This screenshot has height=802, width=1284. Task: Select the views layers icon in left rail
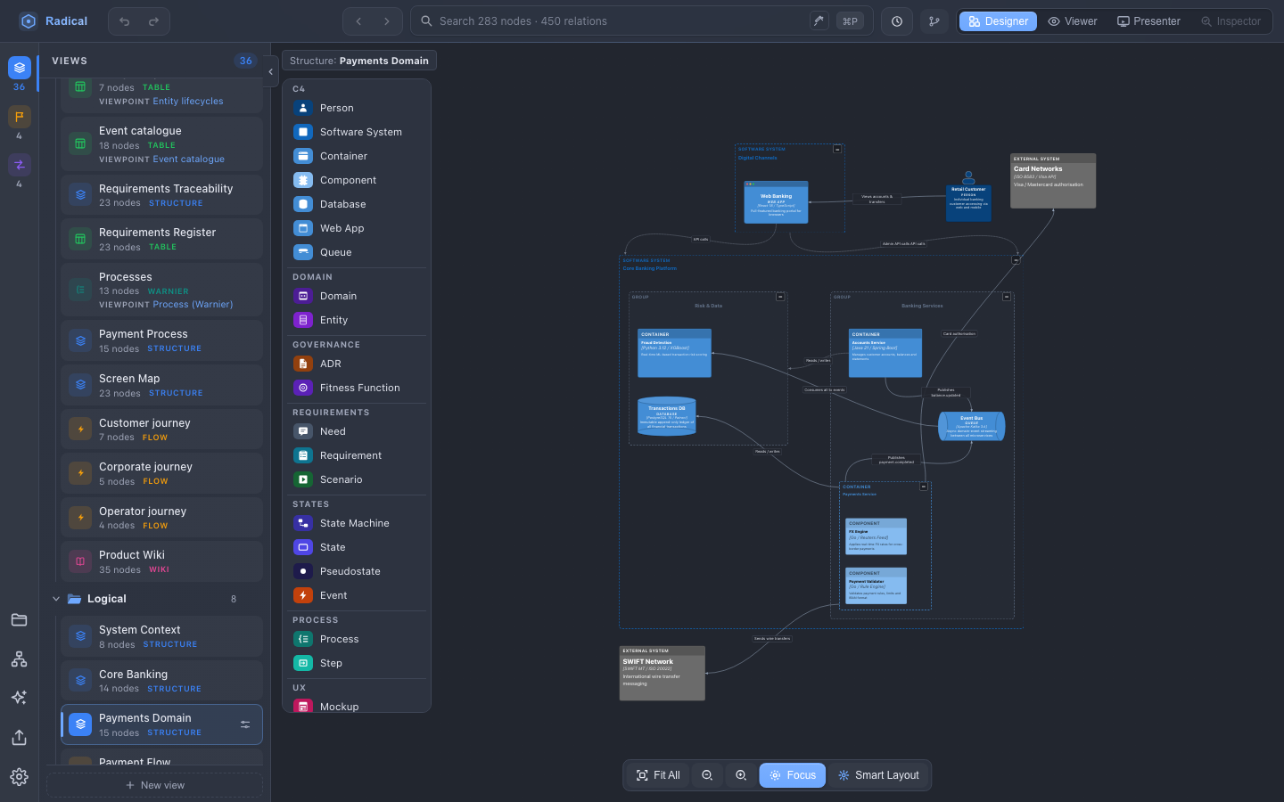pyautogui.click(x=19, y=68)
